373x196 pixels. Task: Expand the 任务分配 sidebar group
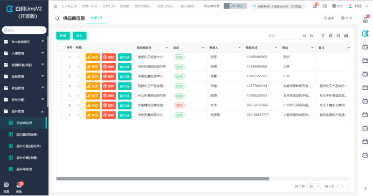click(24, 100)
